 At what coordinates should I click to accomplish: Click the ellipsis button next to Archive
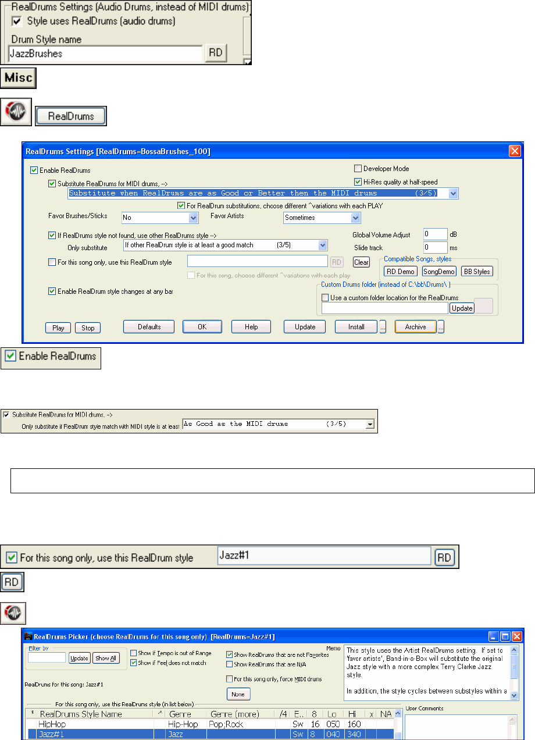442,327
